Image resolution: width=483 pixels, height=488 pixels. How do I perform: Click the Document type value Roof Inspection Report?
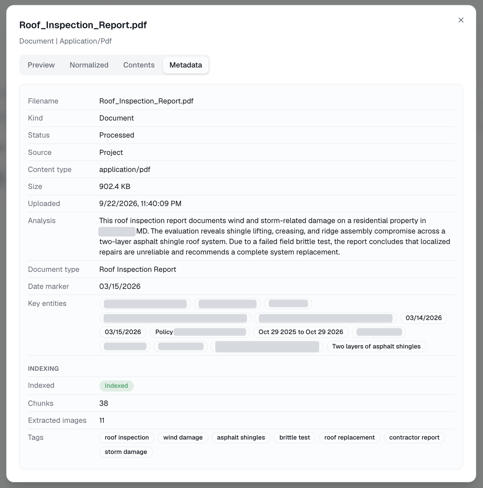(138, 269)
